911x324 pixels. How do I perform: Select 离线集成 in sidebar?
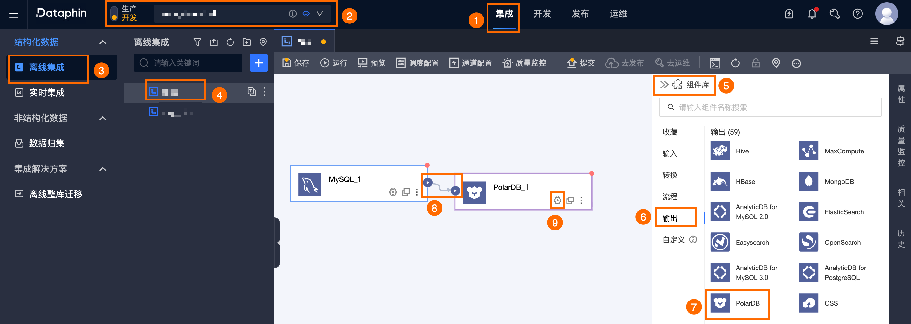[x=62, y=67]
